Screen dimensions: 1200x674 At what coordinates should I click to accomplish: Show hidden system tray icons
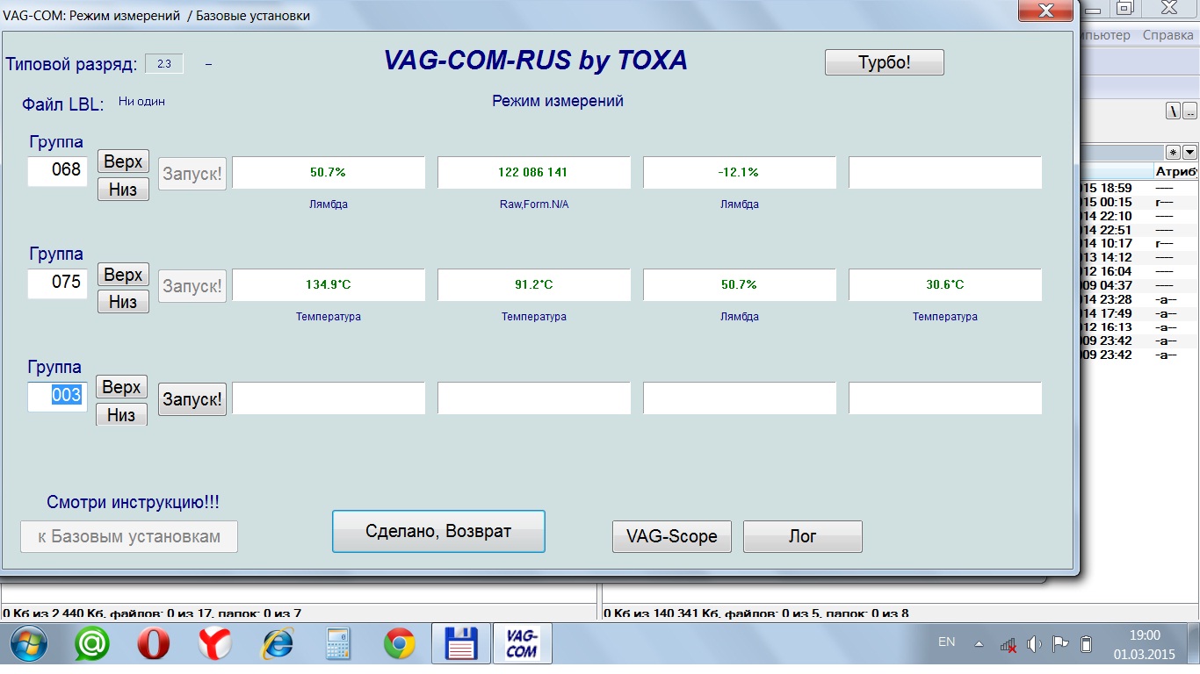979,643
